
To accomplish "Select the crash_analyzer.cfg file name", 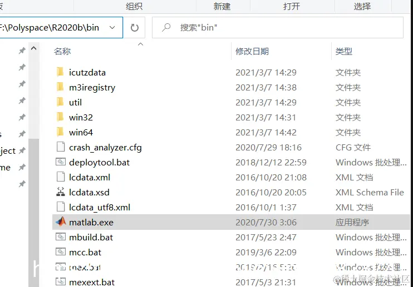I will click(105, 148).
